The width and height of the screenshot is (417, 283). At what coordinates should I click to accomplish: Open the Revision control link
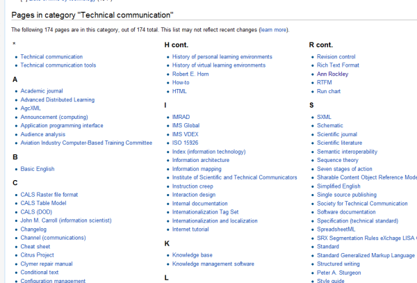pos(336,56)
